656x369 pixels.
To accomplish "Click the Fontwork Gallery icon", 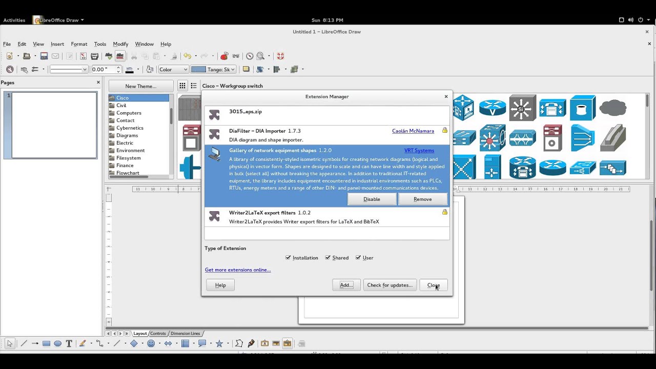I will click(x=264, y=343).
